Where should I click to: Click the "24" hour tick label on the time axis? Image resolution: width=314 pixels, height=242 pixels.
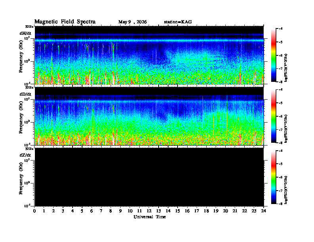pyautogui.click(x=264, y=211)
